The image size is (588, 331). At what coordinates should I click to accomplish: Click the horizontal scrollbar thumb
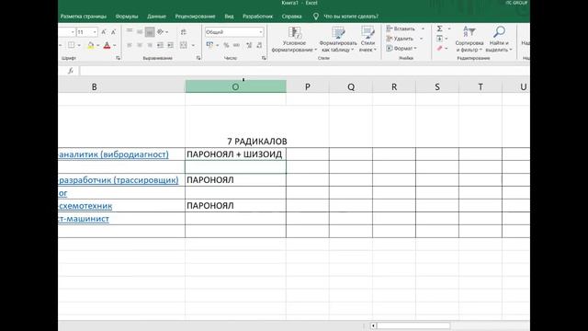coord(413,325)
